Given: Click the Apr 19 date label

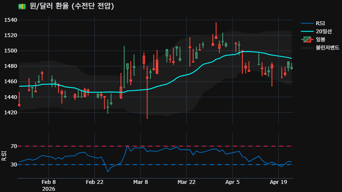Looking at the screenshot, I should point(278,182).
